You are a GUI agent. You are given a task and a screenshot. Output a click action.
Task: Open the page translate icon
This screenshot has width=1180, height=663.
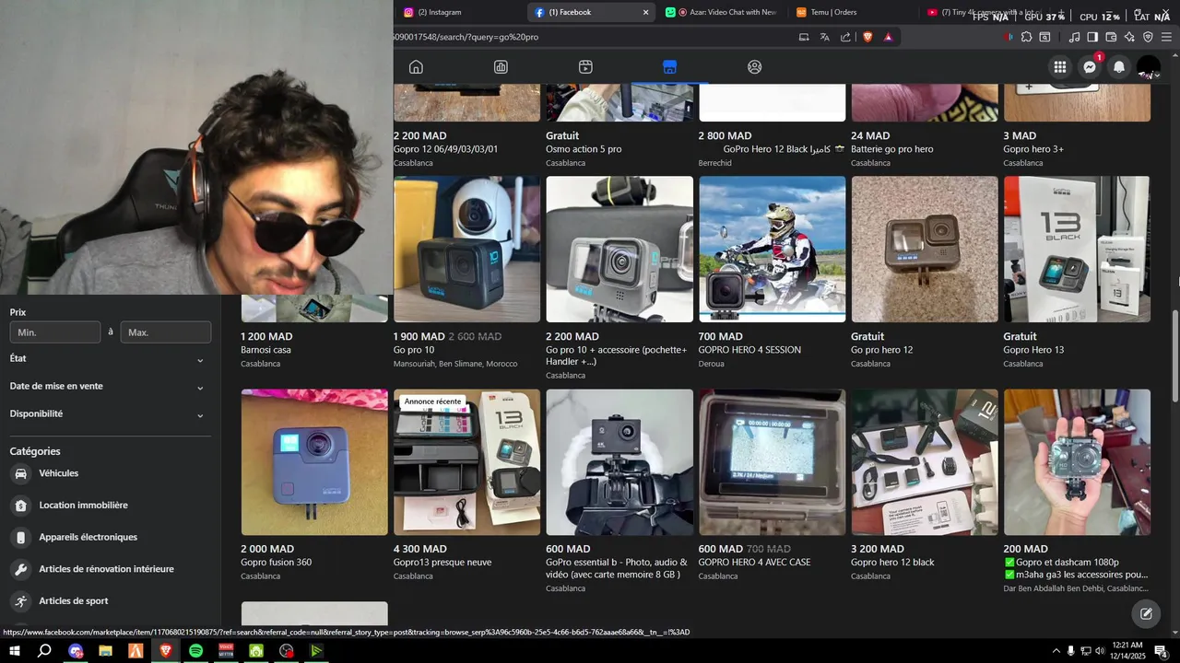coord(825,37)
